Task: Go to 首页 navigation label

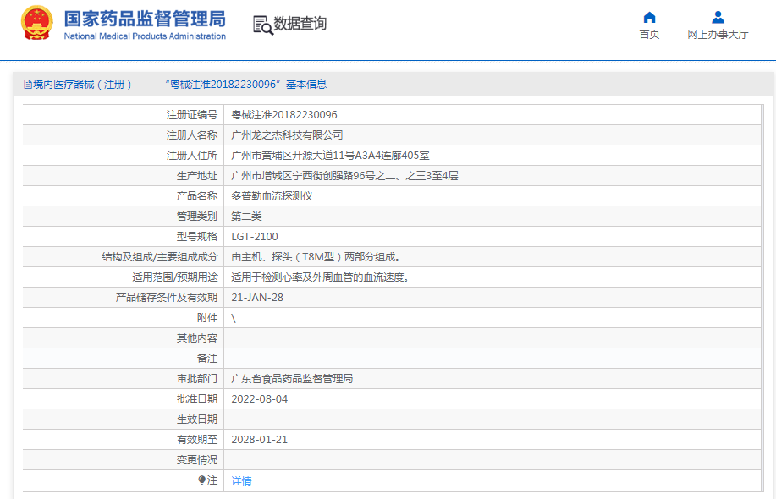Action: tap(649, 35)
